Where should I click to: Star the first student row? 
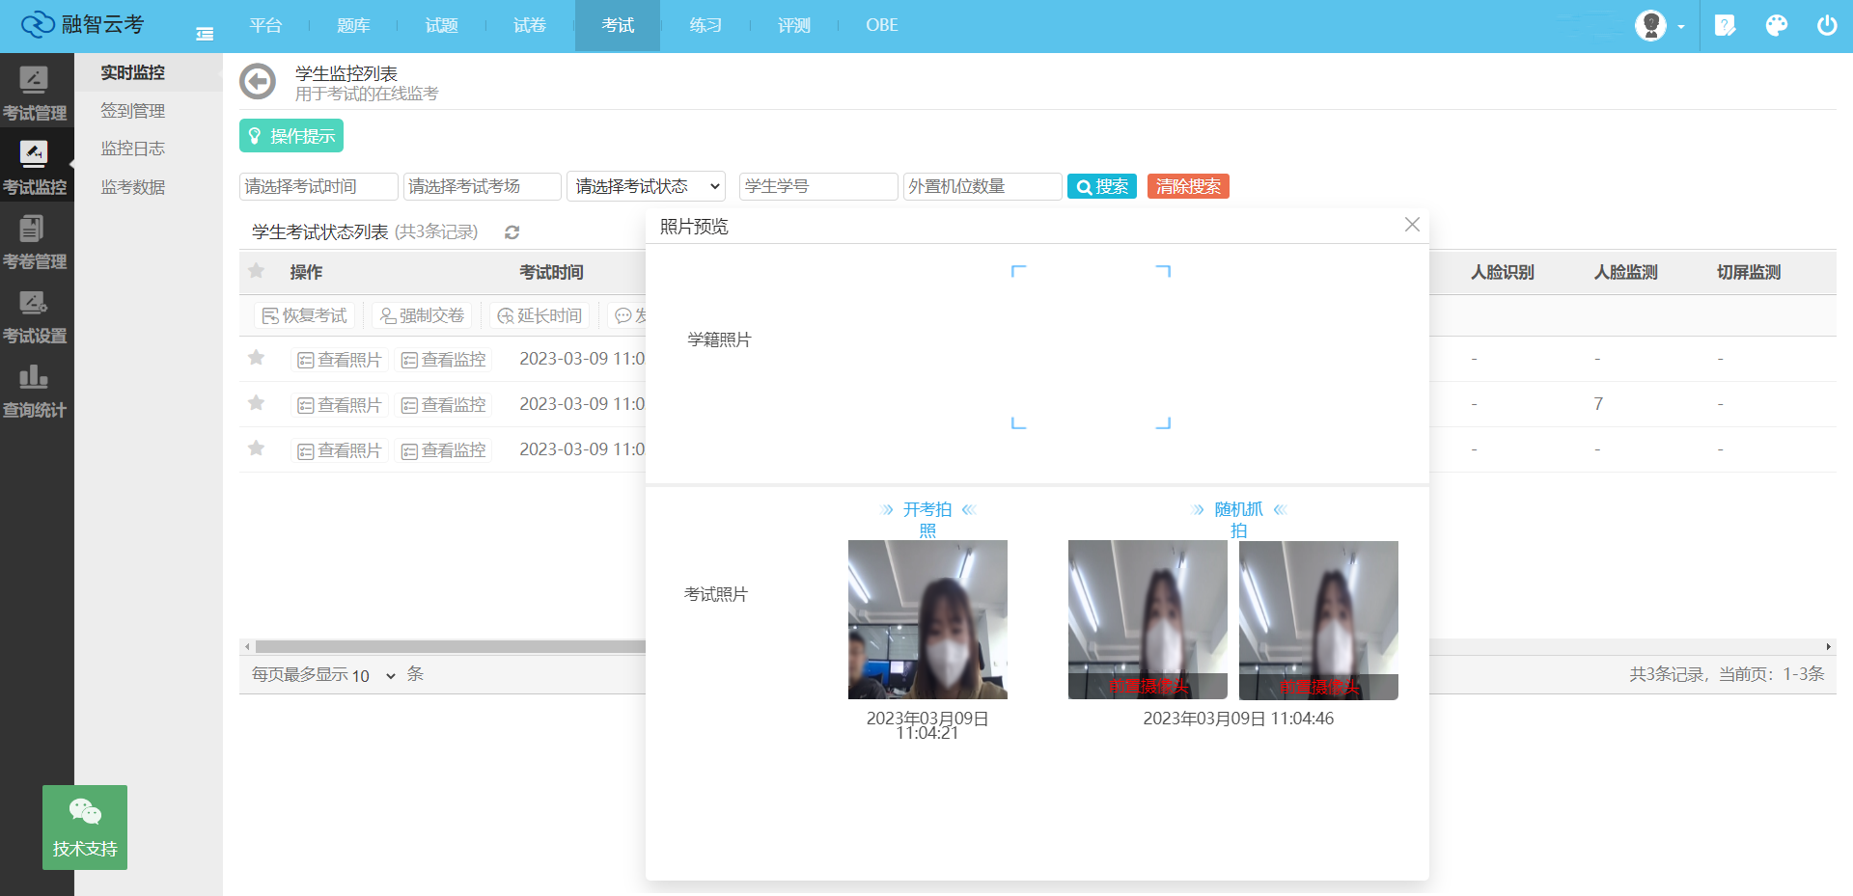coord(256,358)
